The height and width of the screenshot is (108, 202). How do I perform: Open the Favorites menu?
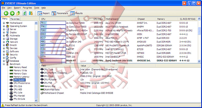27,8
